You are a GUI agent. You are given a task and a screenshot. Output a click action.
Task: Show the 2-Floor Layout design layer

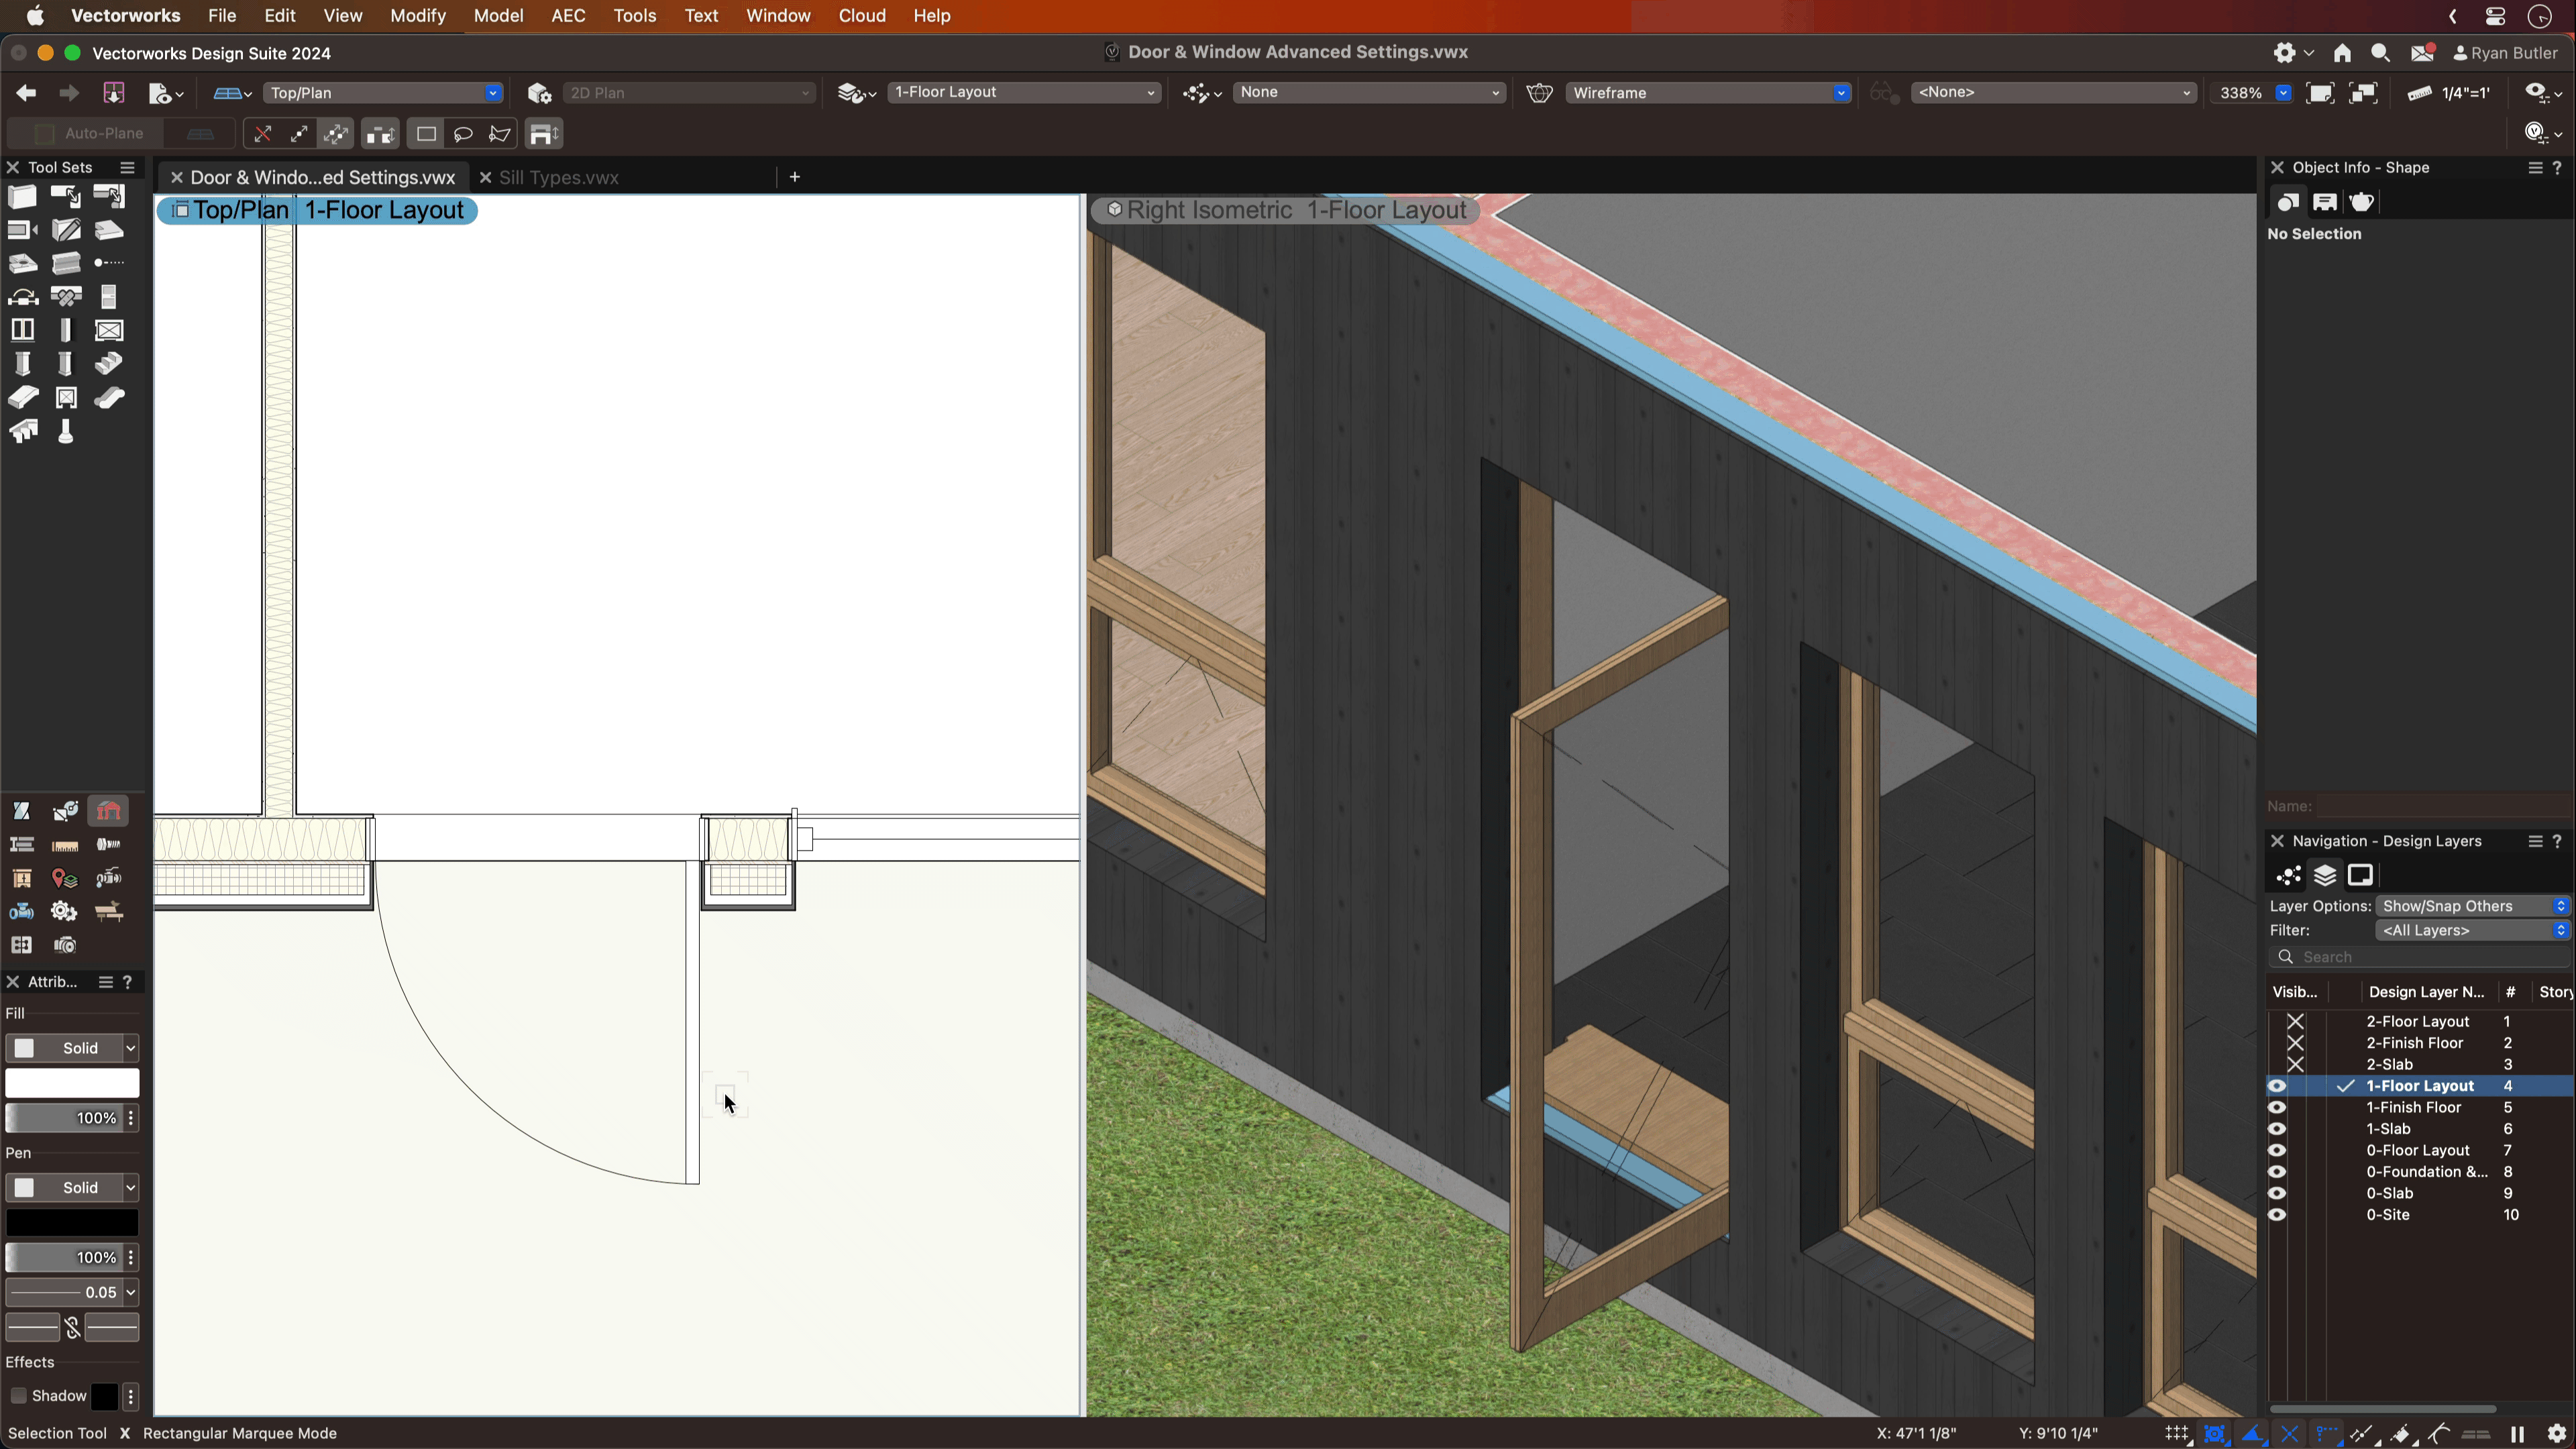pos(2295,1021)
